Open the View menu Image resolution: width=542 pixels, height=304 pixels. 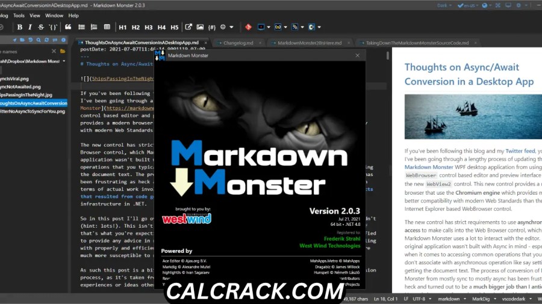34,16
